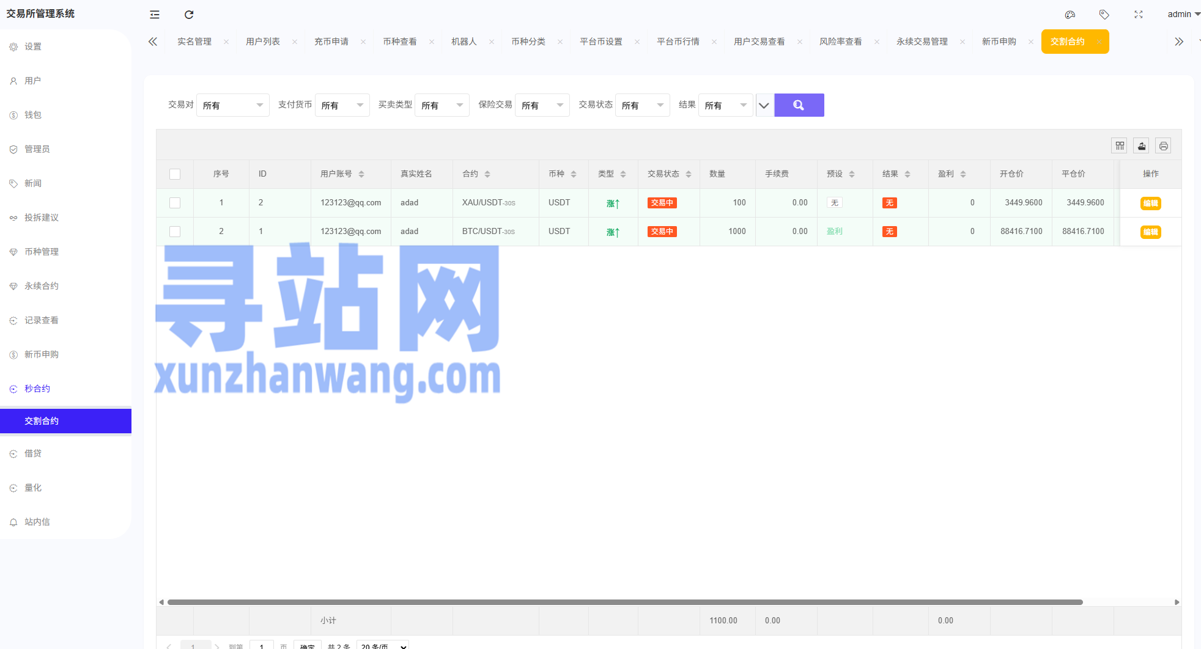
Task: Open 钱包 in the sidebar menu
Action: tap(33, 115)
